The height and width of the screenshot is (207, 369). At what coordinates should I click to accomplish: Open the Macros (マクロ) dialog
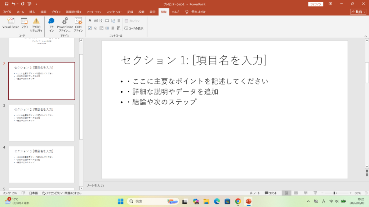(25, 23)
